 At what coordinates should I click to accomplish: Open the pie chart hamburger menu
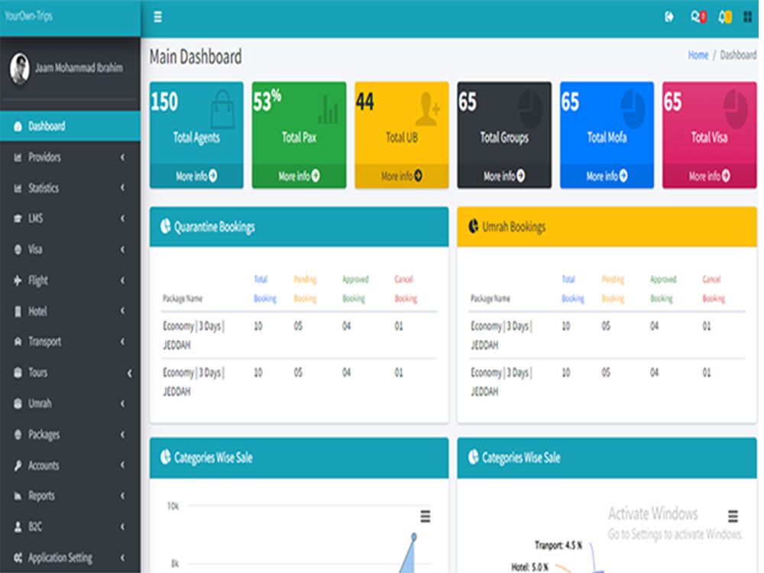click(x=733, y=516)
